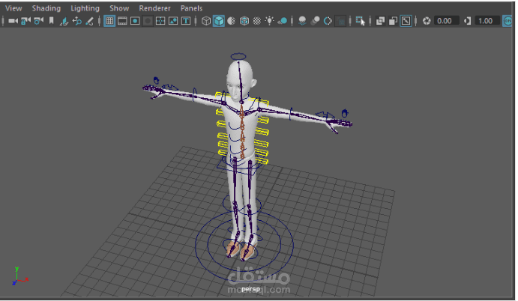
Task: Toggle the viewport Grid display button
Action: click(x=109, y=21)
